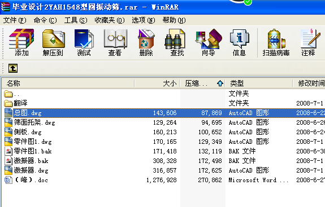Select file name 激振器.dwg
The width and height of the screenshot is (325, 207).
tap(31, 170)
